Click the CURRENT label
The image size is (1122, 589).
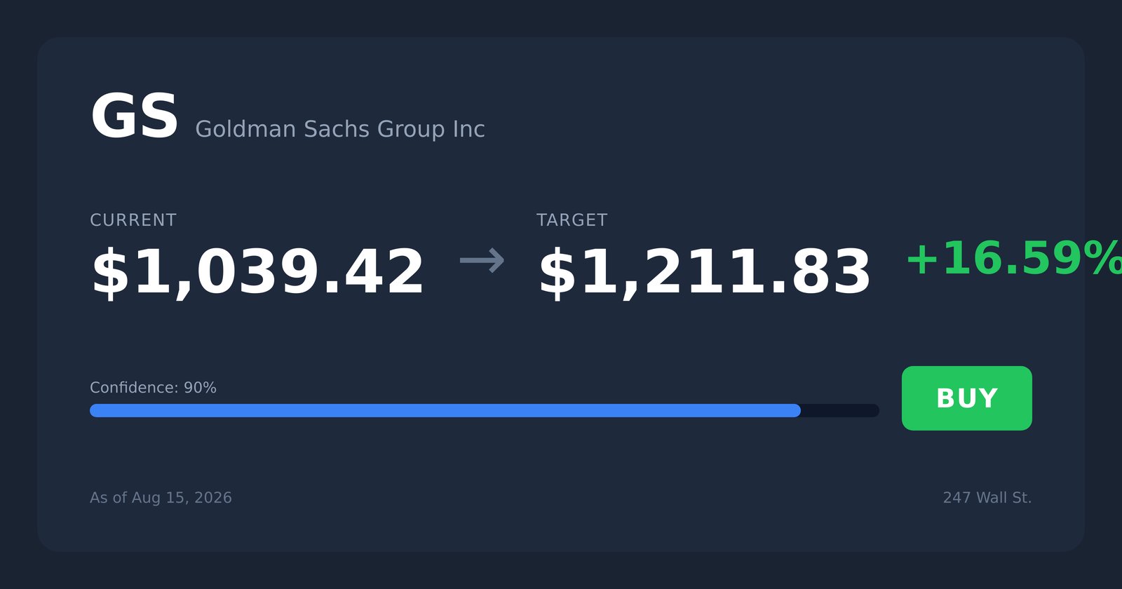(x=133, y=220)
